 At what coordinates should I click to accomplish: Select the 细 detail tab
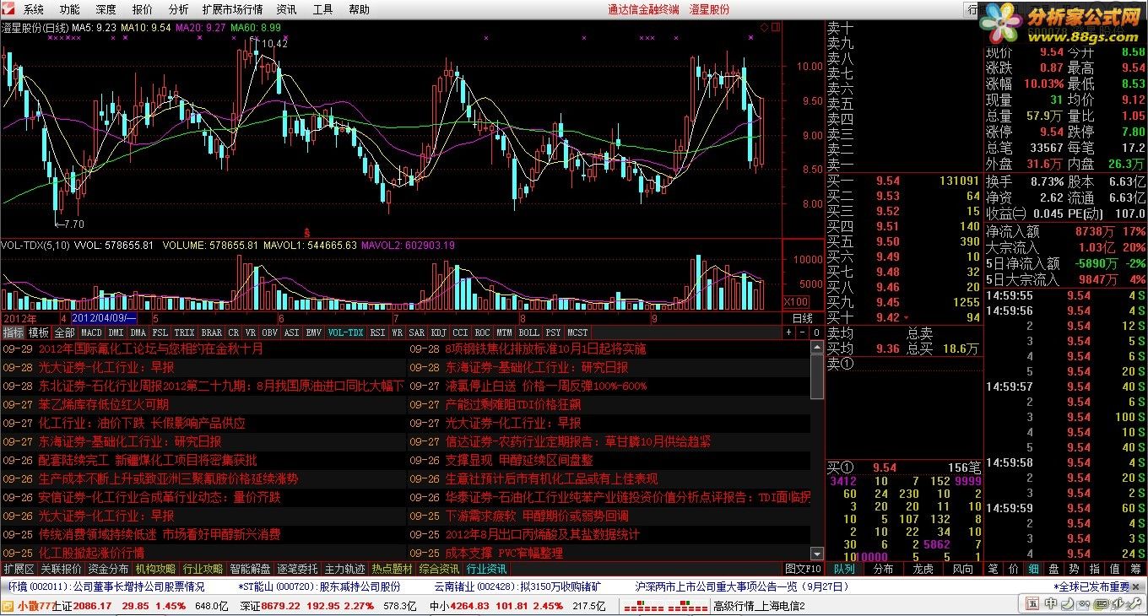(1034, 569)
